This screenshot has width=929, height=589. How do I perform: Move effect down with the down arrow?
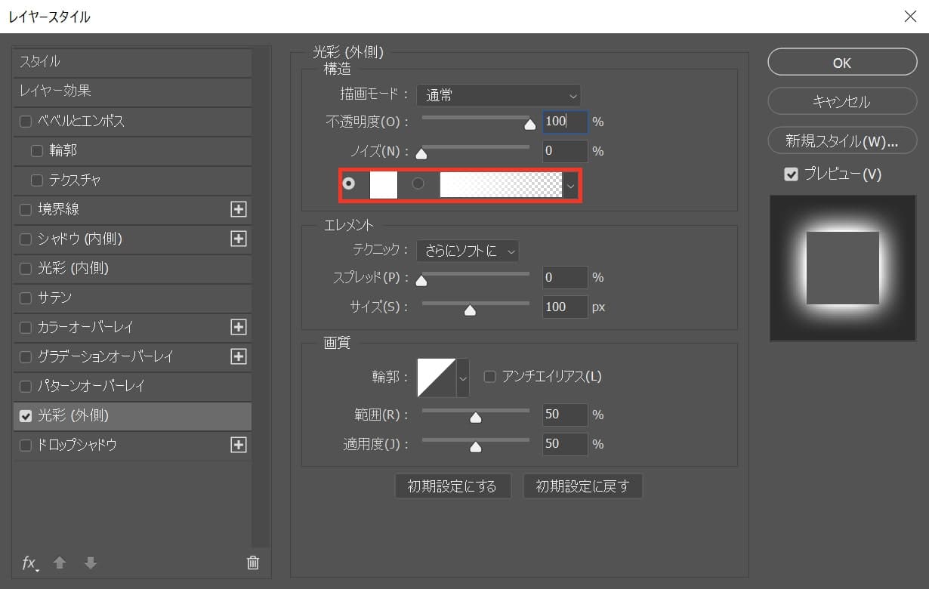(91, 563)
